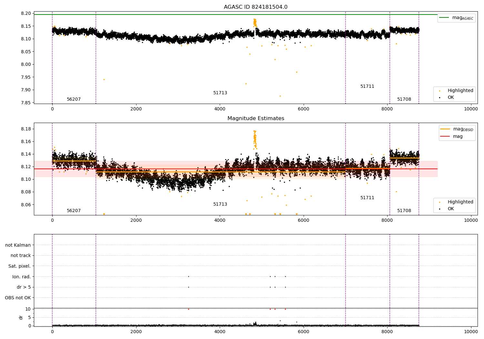Click the 4000 x-axis tick of top plot
484x339 pixels.
tap(220, 109)
